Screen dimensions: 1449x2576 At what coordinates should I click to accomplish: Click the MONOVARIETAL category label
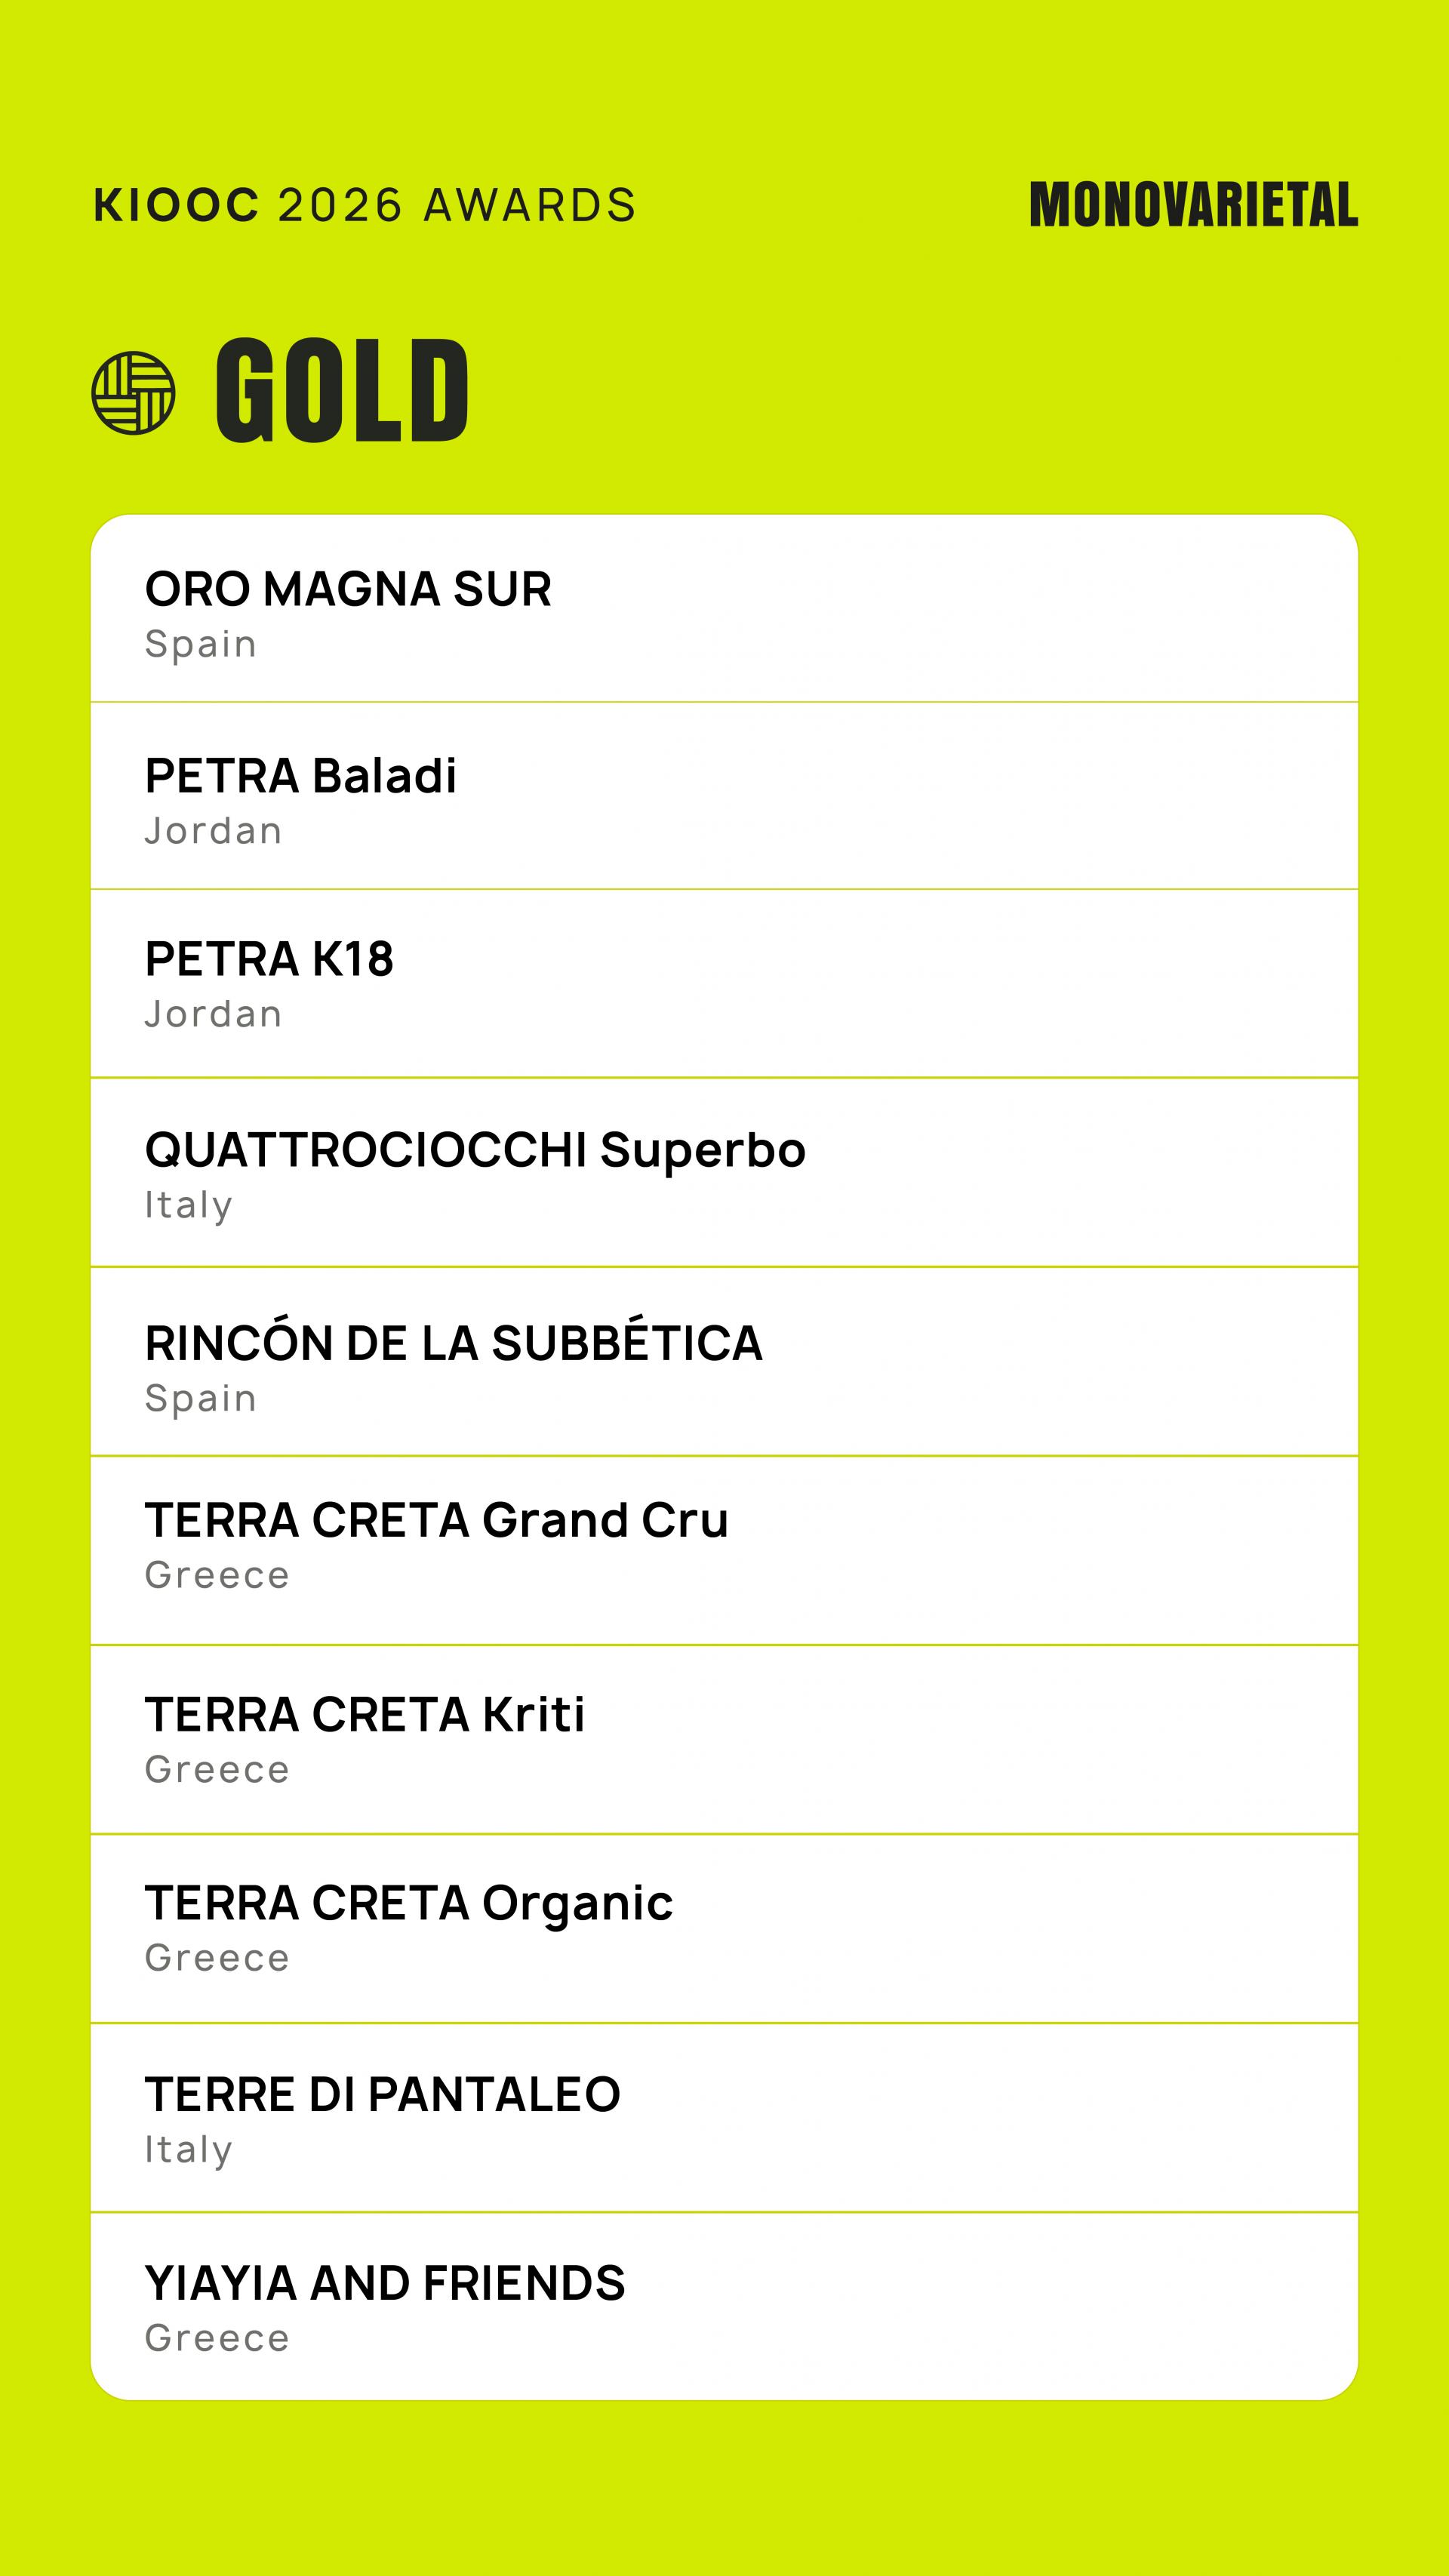(1194, 205)
